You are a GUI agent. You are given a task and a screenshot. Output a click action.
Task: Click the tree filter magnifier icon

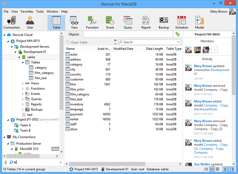[x=11, y=162]
